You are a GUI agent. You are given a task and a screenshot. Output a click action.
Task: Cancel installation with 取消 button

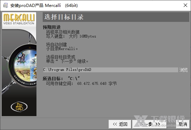pyautogui.click(x=183, y=124)
